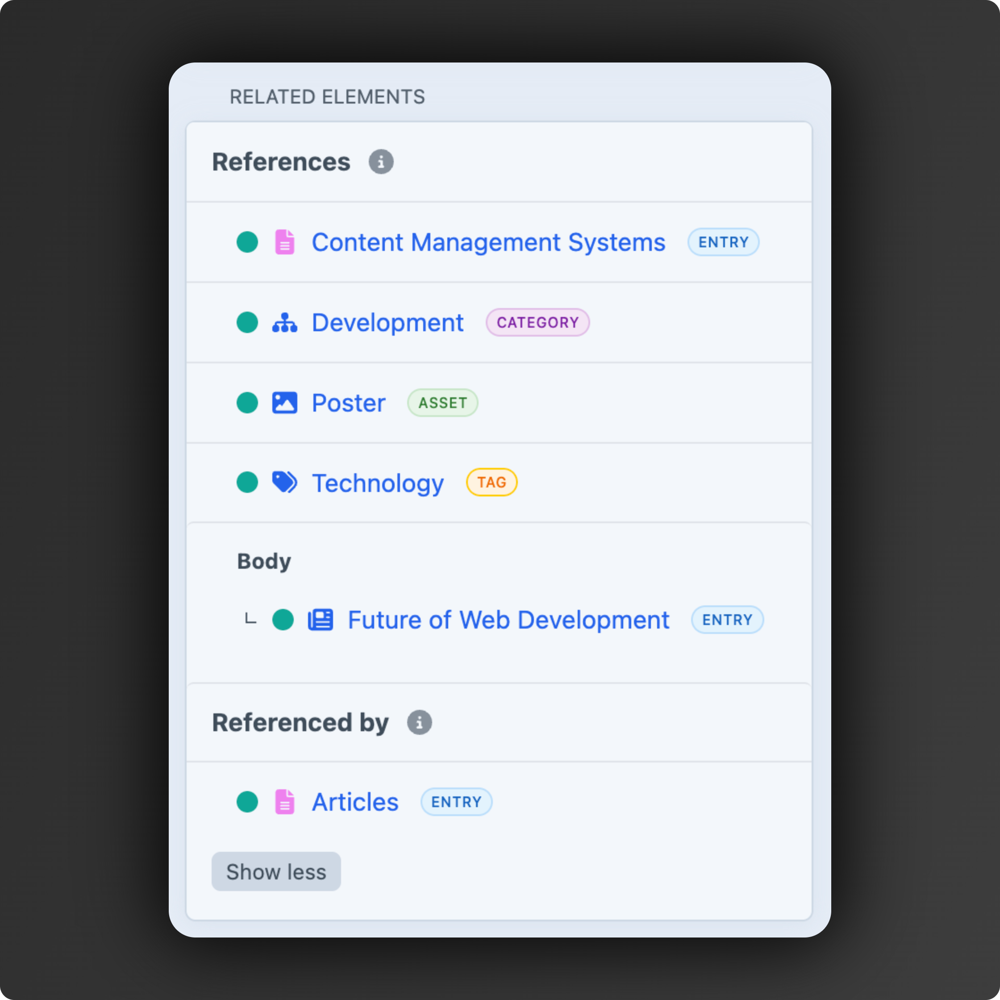Open the Poster asset

[x=348, y=403]
